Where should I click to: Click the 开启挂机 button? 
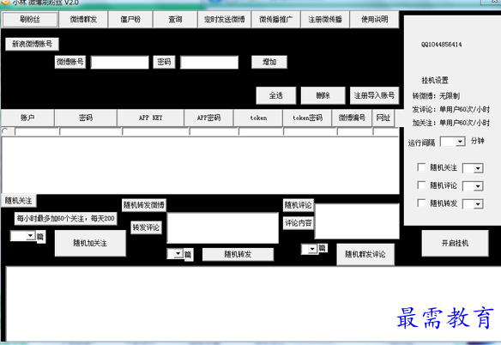pyautogui.click(x=455, y=243)
